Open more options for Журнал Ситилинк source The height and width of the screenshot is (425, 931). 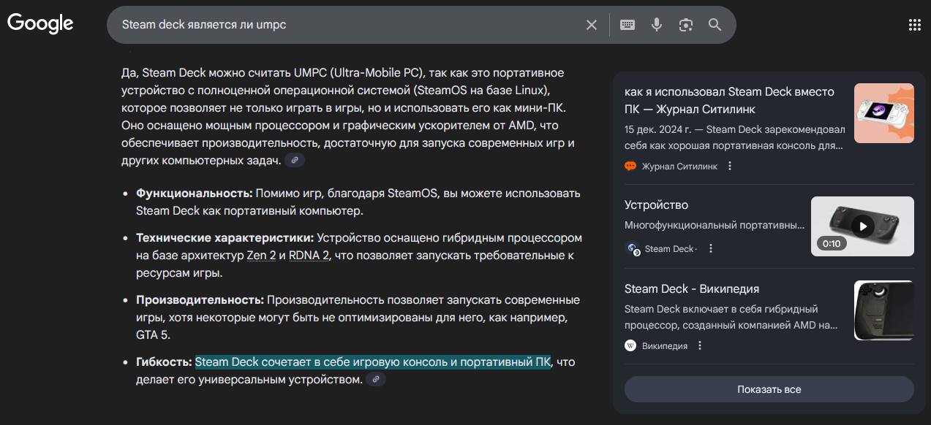729,166
